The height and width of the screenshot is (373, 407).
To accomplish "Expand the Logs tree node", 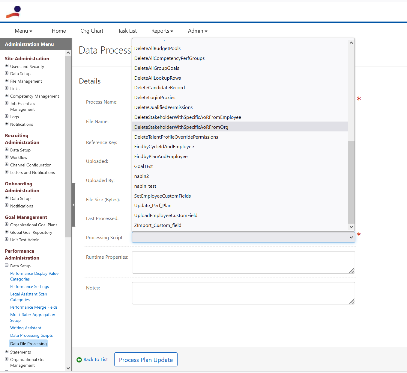I will pos(7,116).
